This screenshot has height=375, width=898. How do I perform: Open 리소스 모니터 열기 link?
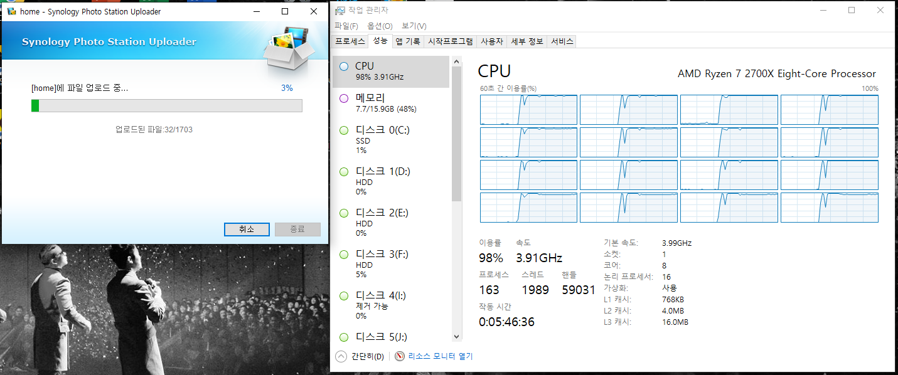point(441,356)
